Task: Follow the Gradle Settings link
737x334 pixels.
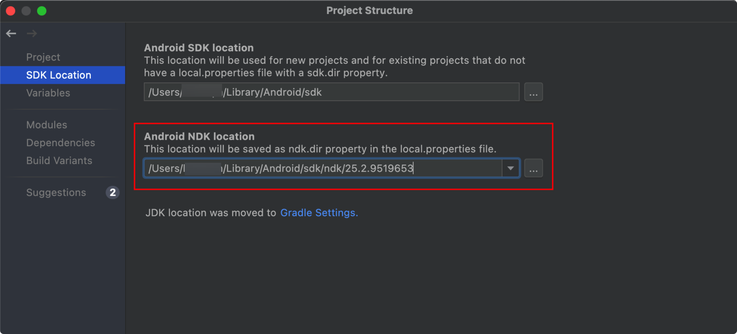Action: tap(319, 213)
